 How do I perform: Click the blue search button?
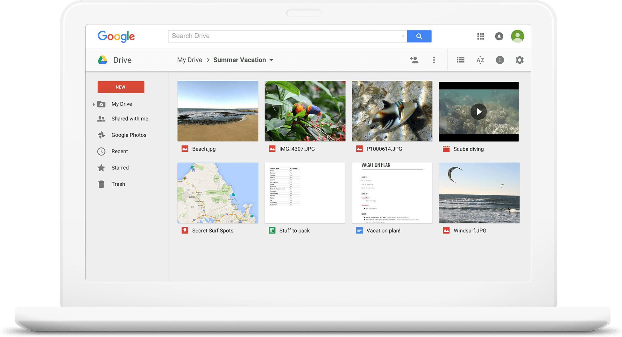click(x=419, y=36)
